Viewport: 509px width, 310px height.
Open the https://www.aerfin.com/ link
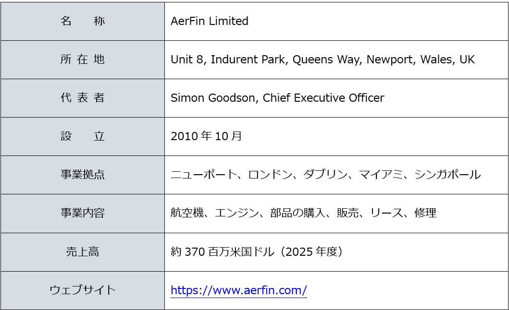point(238,290)
